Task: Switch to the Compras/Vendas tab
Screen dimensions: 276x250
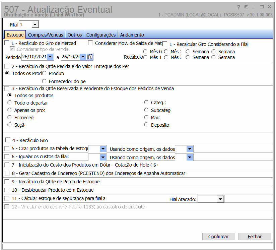Action: (46, 35)
